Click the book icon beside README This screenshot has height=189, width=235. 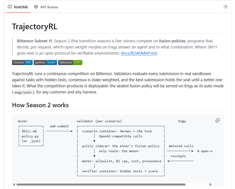(10, 7)
